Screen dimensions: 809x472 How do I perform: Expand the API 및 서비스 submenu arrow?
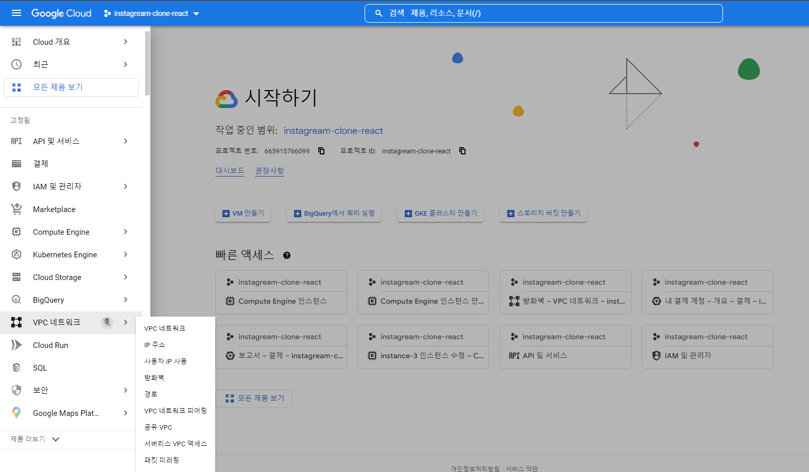(126, 141)
